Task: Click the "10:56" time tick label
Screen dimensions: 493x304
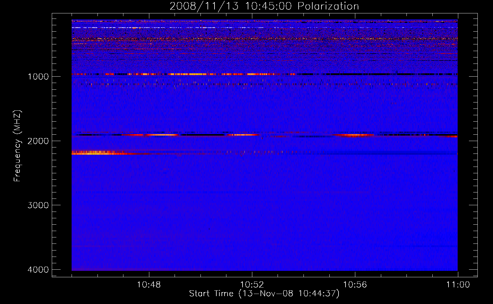Action: [x=355, y=285]
